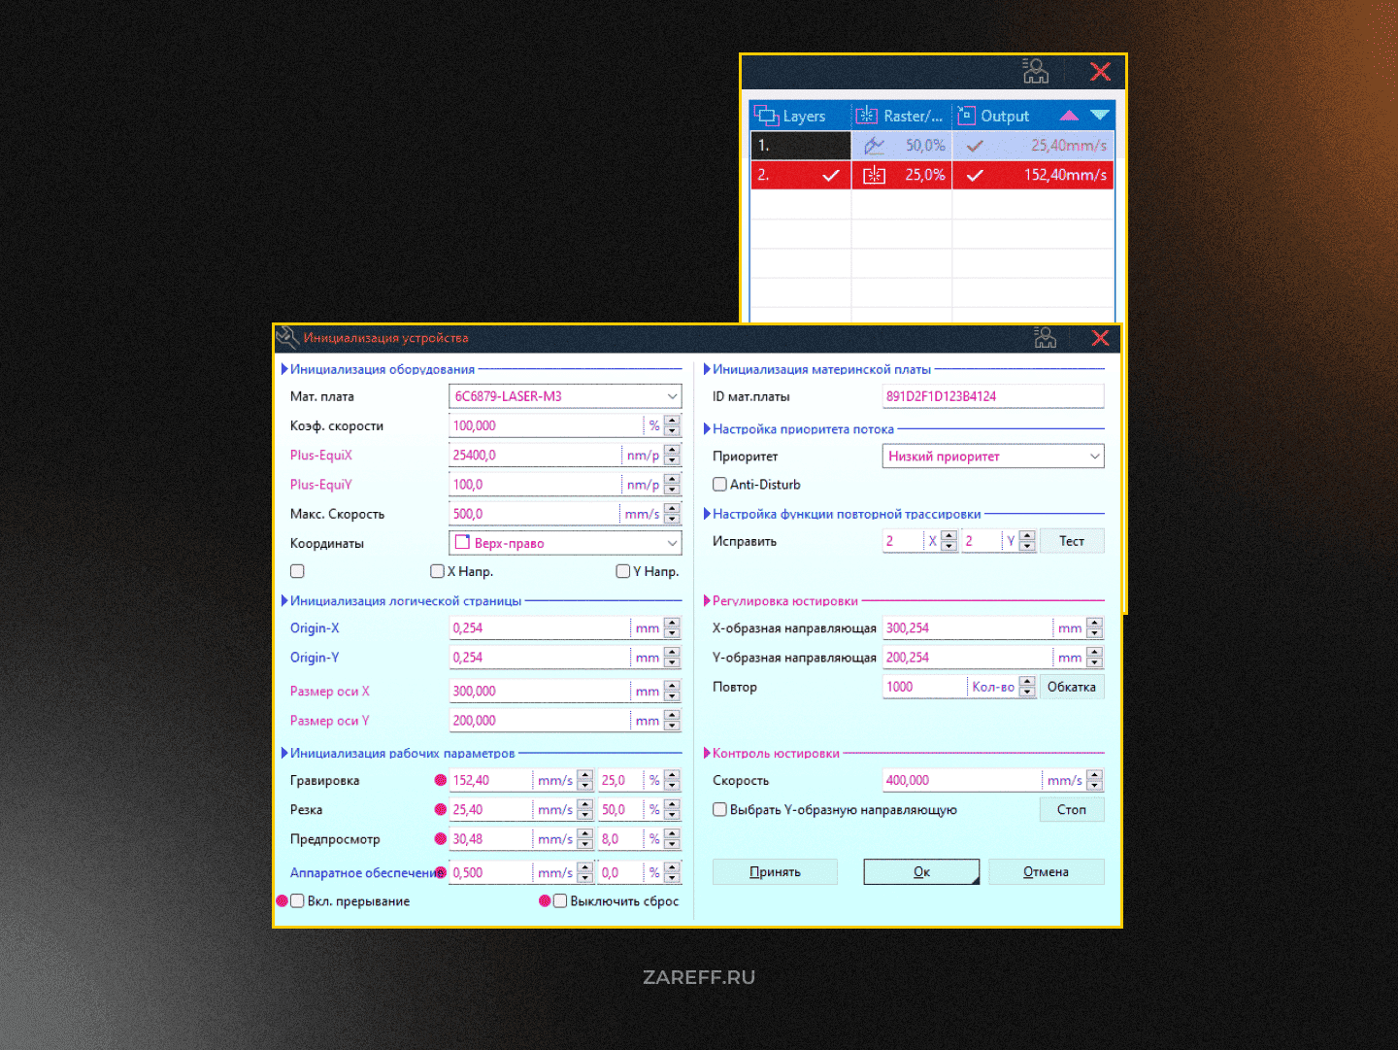Viewport: 1398px width, 1050px height.
Task: Enable the Вкл. прерывание checkbox
Action: [x=298, y=900]
